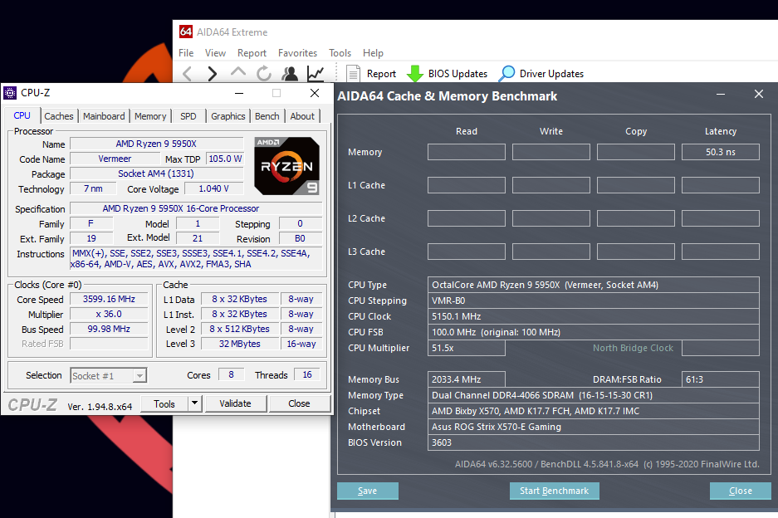This screenshot has height=518, width=778.
Task: Open the Favorites menu in AIDA64
Action: 297,52
